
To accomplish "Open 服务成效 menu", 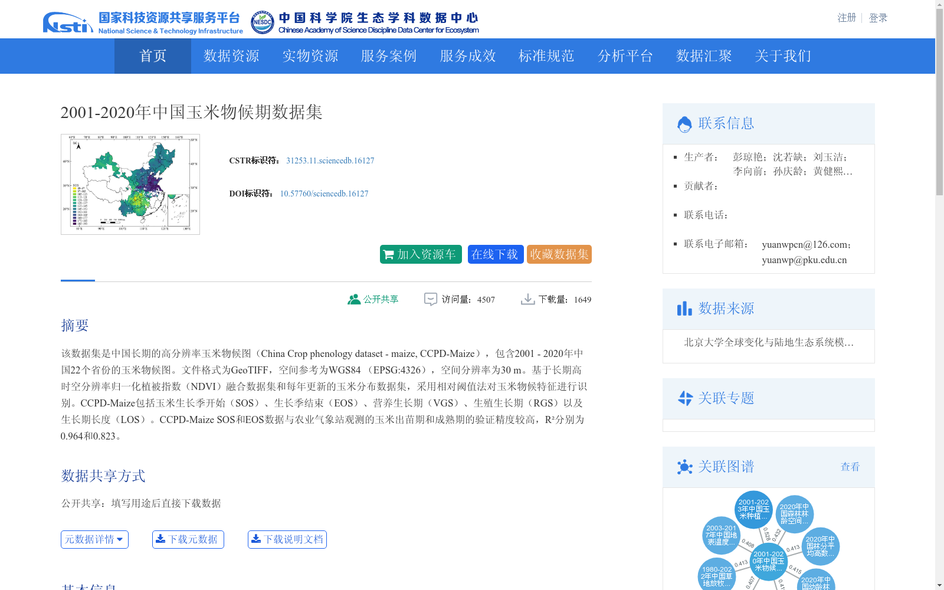I will click(468, 56).
